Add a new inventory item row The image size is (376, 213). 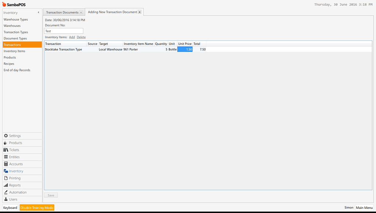point(72,37)
